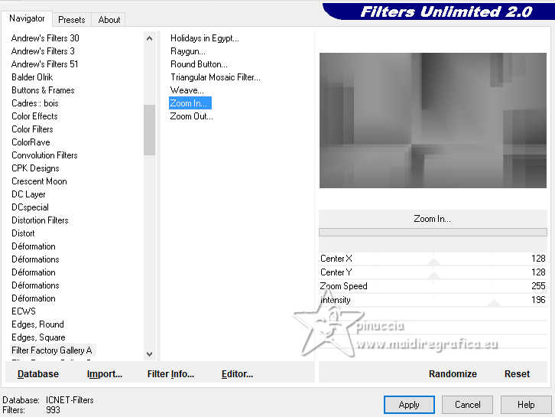Select Cadres : bois category
Image resolution: width=555 pixels, height=417 pixels.
(x=34, y=103)
